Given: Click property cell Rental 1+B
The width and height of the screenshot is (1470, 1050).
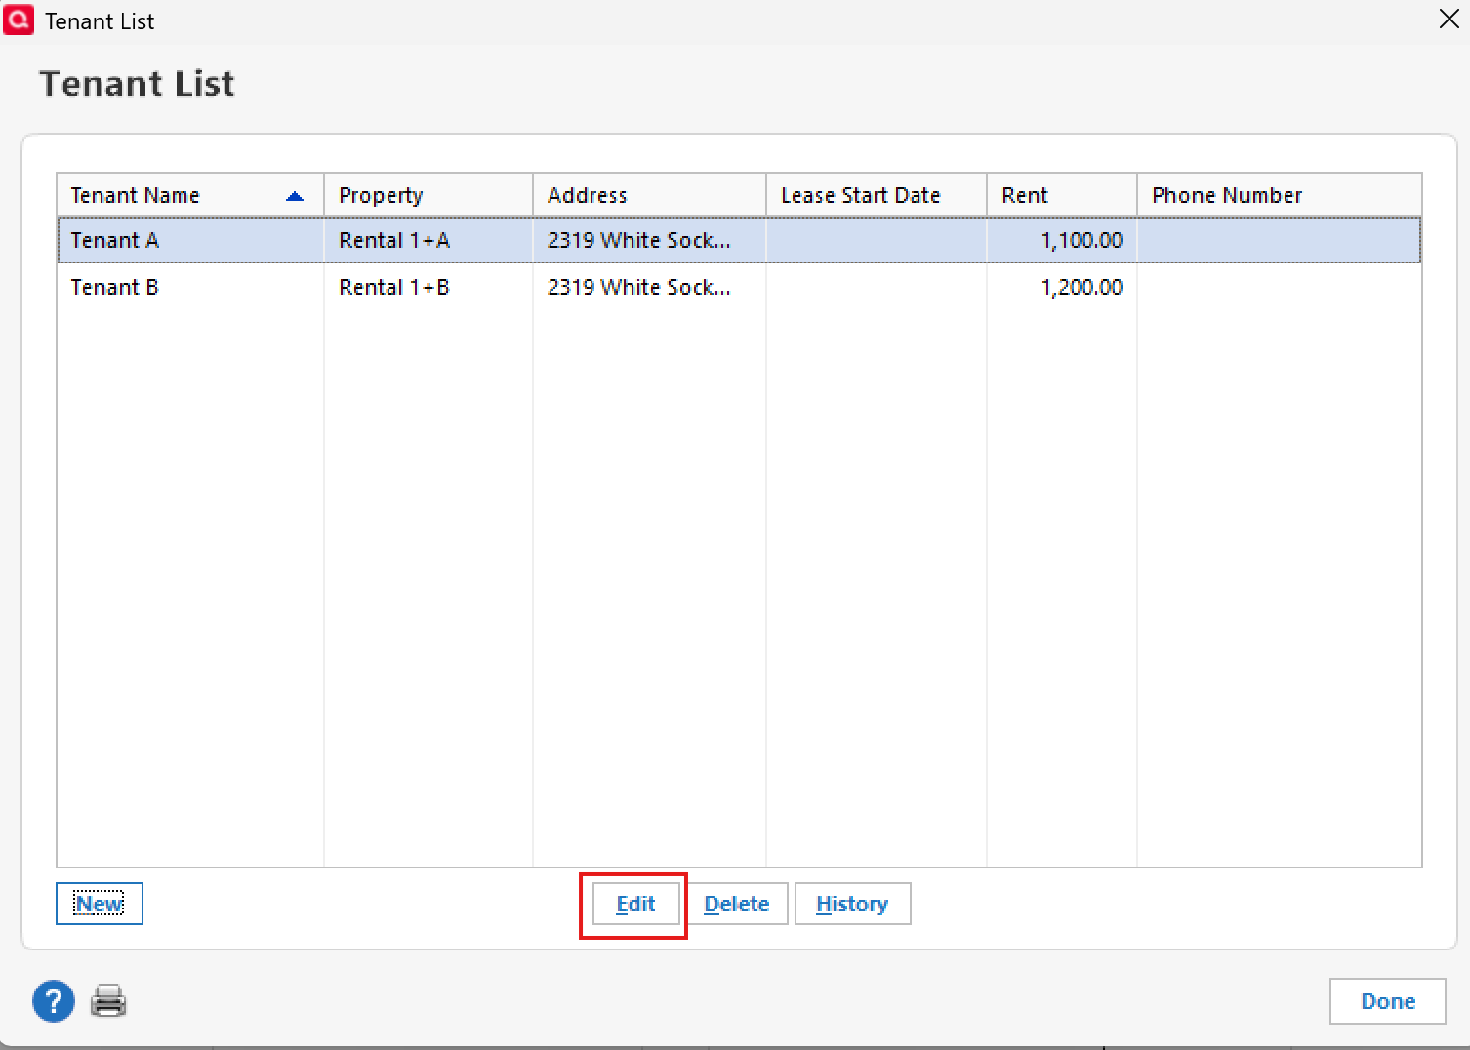Looking at the screenshot, I should click(x=429, y=287).
